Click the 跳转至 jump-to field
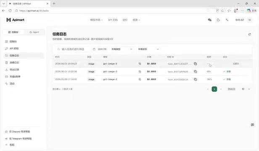This screenshot has height=151, width=259. tap(231, 89)
